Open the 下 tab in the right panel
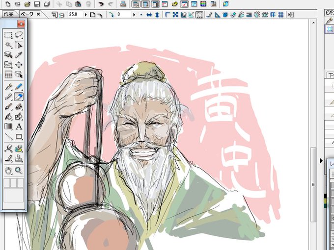 [331, 75]
